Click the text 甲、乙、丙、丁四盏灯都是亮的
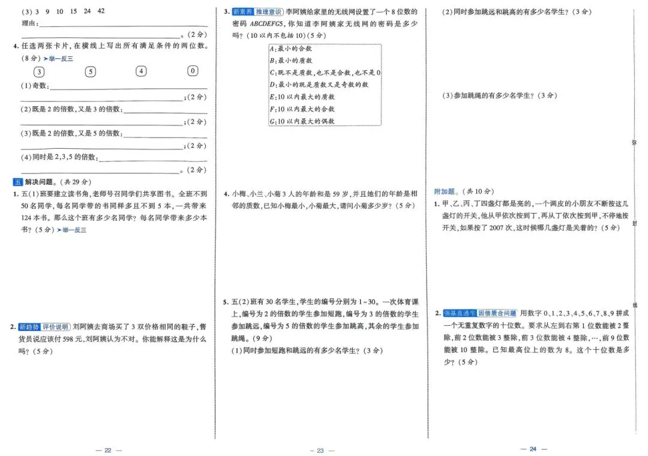The width and height of the screenshot is (648, 456). [487, 203]
